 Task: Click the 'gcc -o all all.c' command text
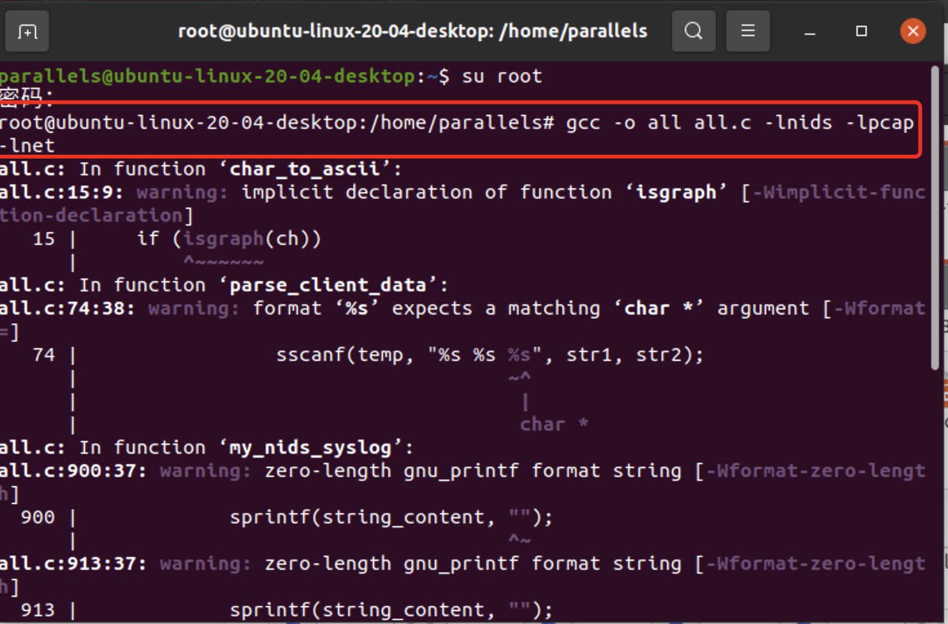tap(658, 122)
